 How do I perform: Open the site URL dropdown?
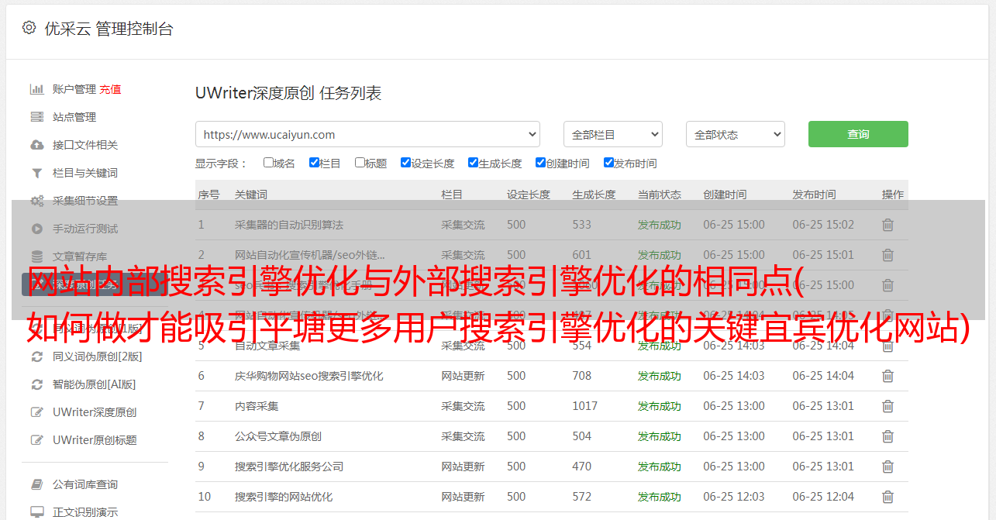point(367,134)
